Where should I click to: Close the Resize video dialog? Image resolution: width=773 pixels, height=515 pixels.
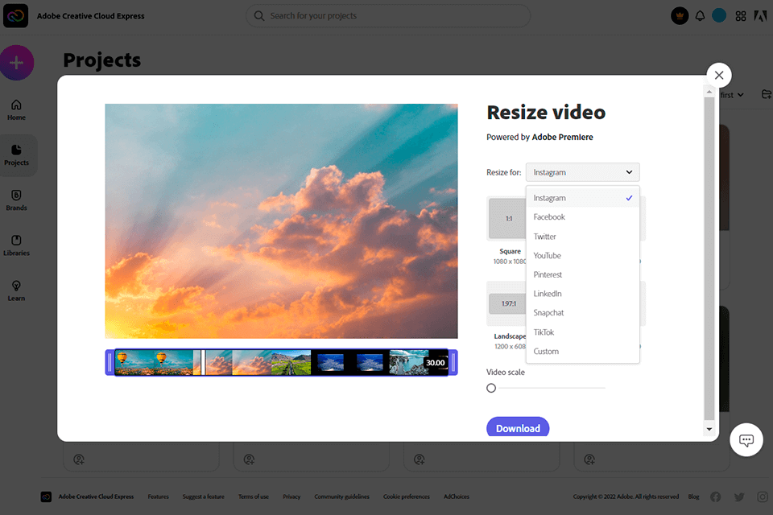[x=719, y=75]
